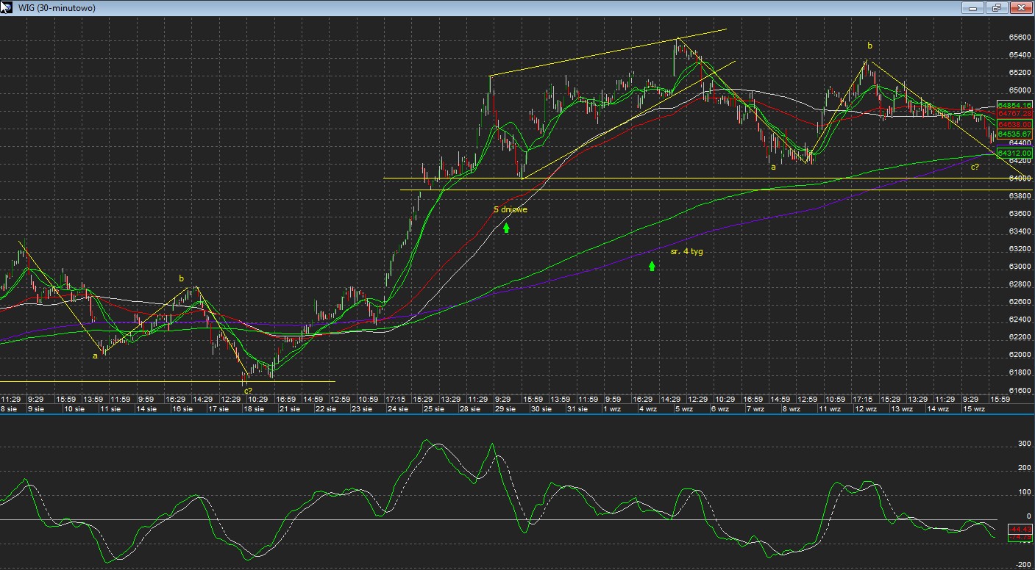Click the '10 sie' date label
Screen dimensions: 1035x570
pos(74,408)
